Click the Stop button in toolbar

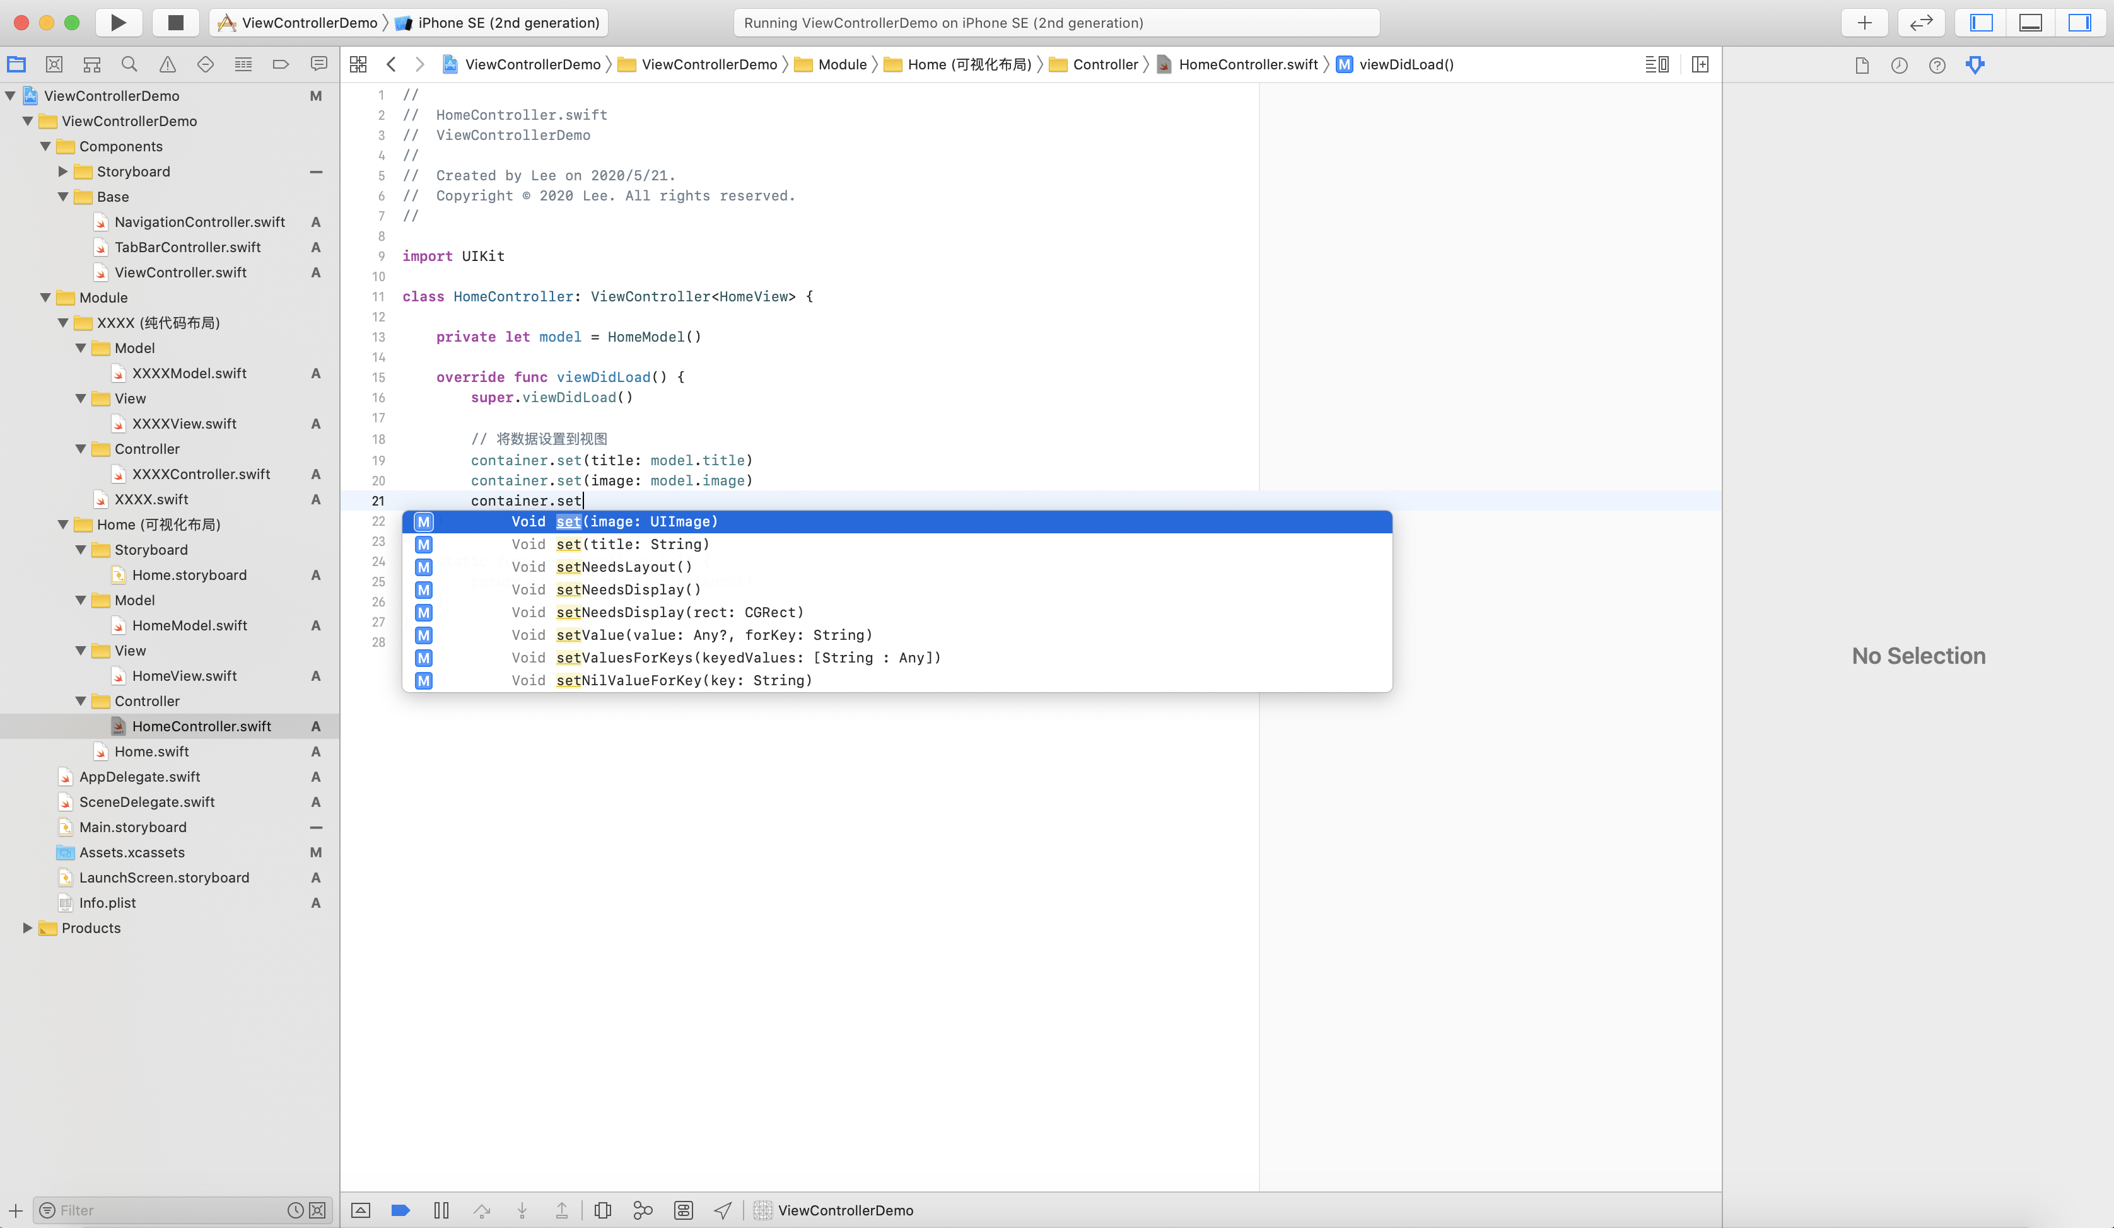[x=175, y=23]
